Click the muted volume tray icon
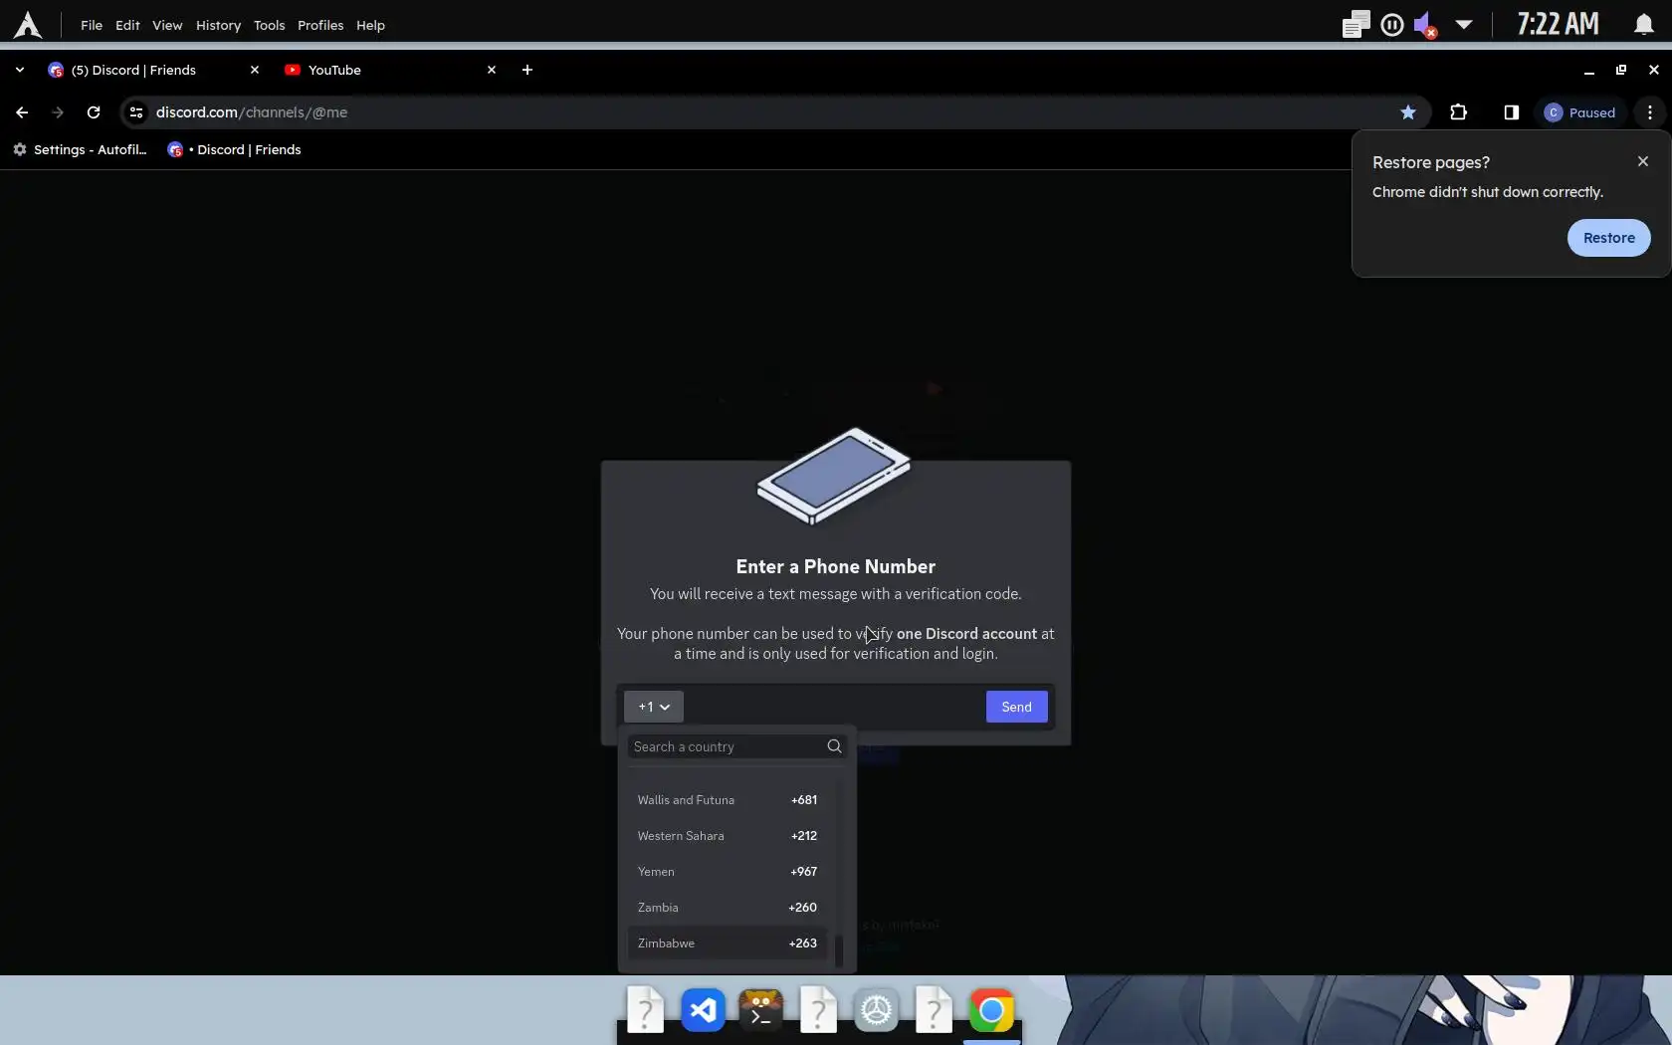1672x1045 pixels. point(1425,25)
